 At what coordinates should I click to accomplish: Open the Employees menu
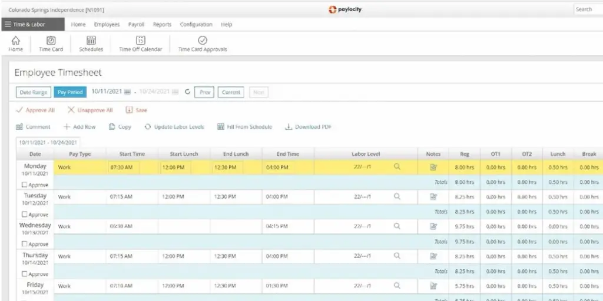point(107,24)
